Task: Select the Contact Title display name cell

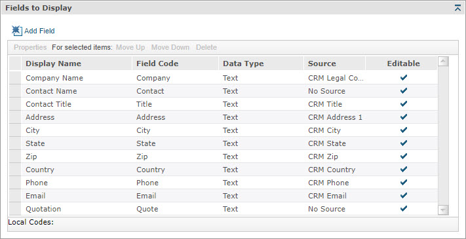Action: click(77, 104)
